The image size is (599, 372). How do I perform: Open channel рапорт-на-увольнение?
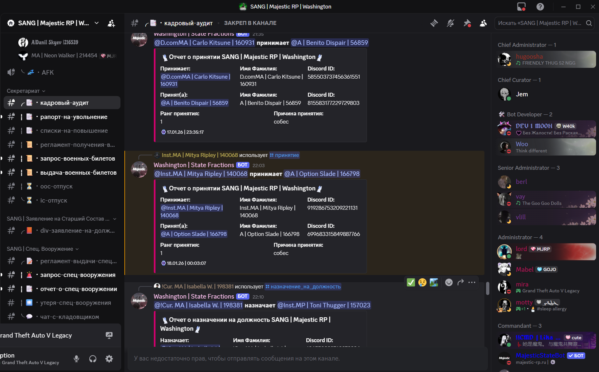coord(62,117)
